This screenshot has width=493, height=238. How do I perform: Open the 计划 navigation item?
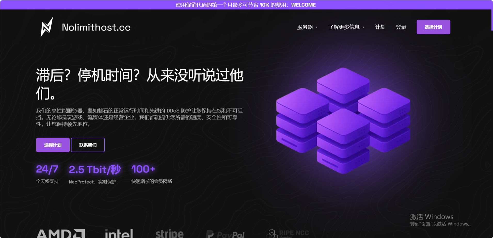(380, 27)
